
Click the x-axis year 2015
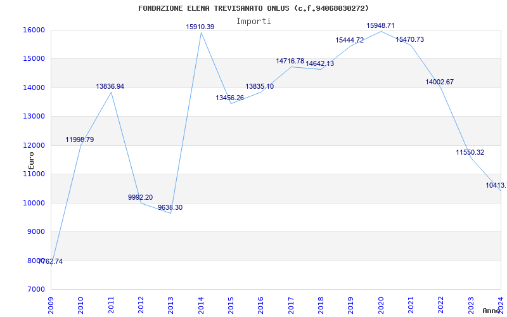[231, 306]
